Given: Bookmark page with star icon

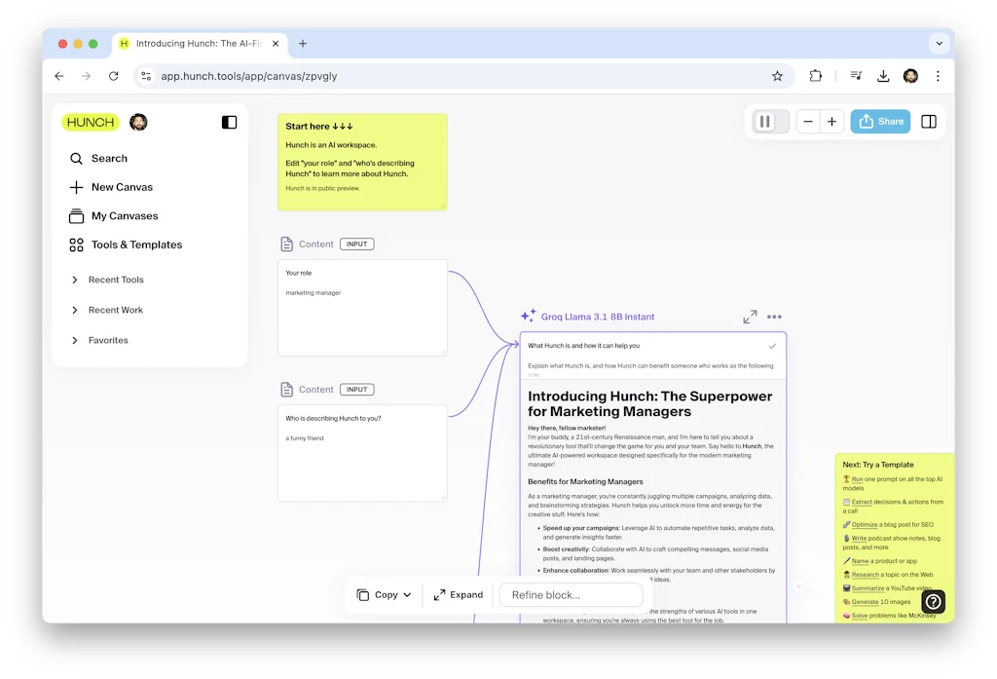Looking at the screenshot, I should click(x=777, y=76).
